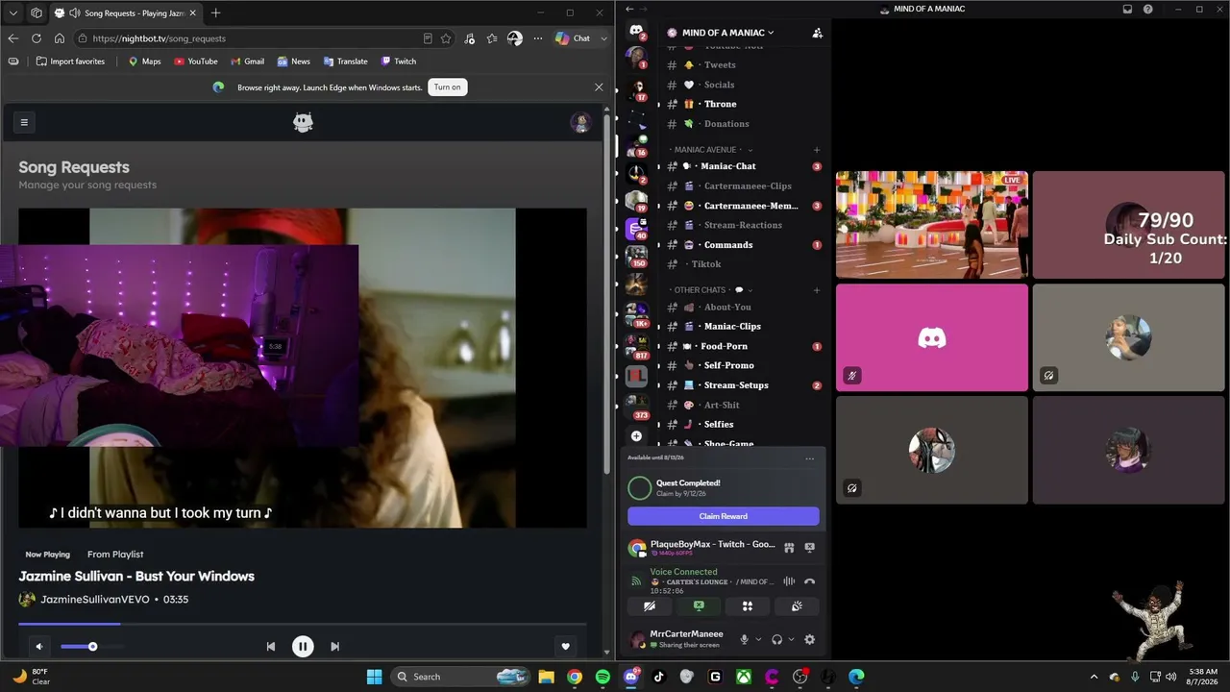Open Edge media control icon
Viewport: 1230px width, 692px height.
[x=469, y=38]
